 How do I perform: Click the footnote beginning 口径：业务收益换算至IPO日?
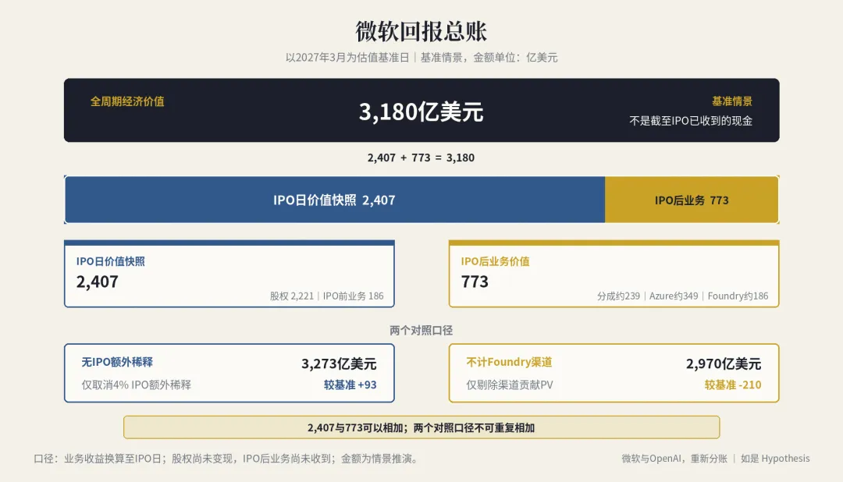[227, 459]
